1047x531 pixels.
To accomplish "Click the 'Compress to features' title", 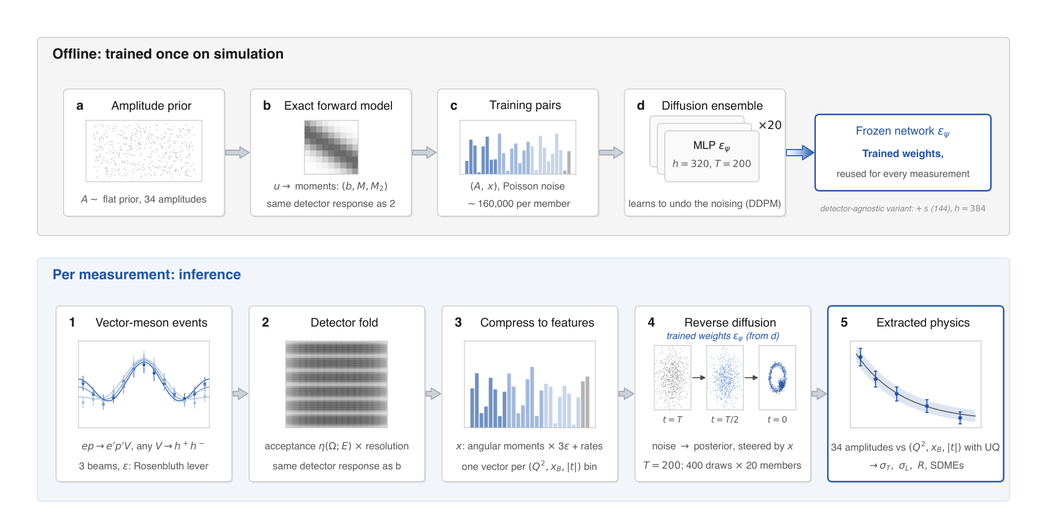I will pyautogui.click(x=537, y=323).
